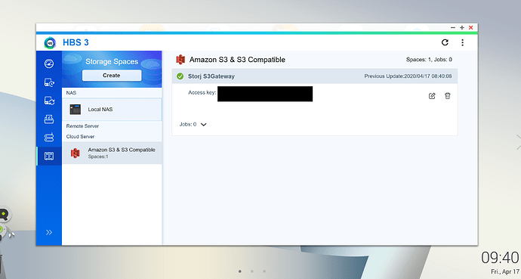Click the Amazon S3 & S3 Compatible heading

coord(237,60)
